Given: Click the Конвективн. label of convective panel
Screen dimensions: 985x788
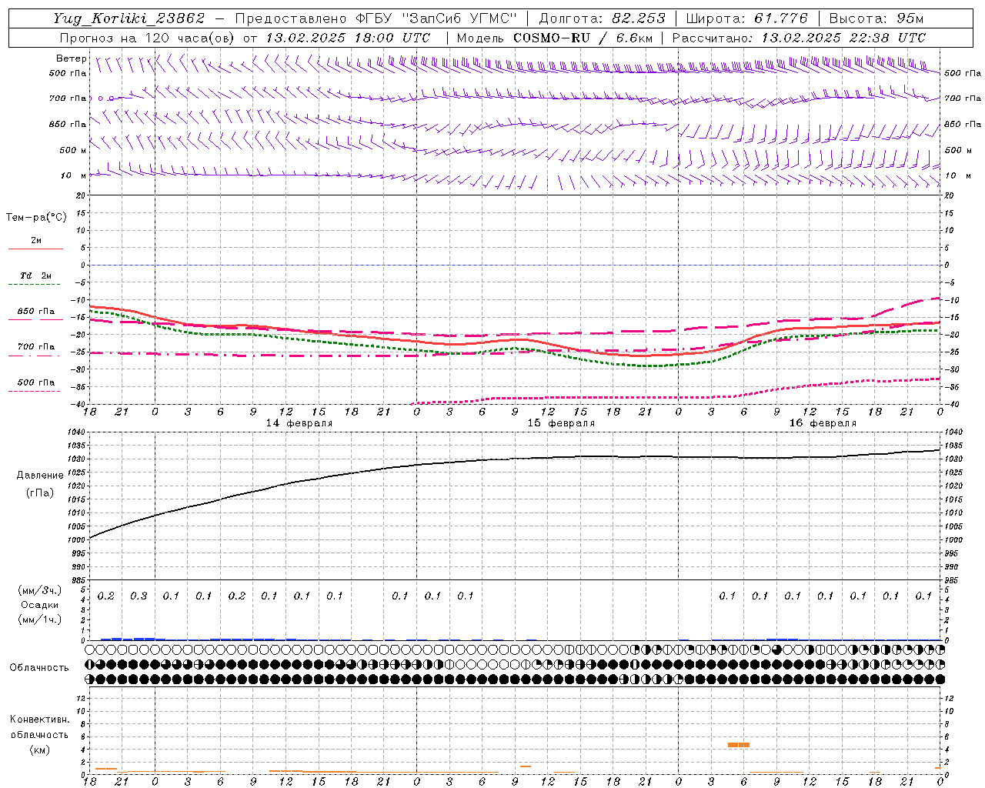Looking at the screenshot, I should click(39, 720).
